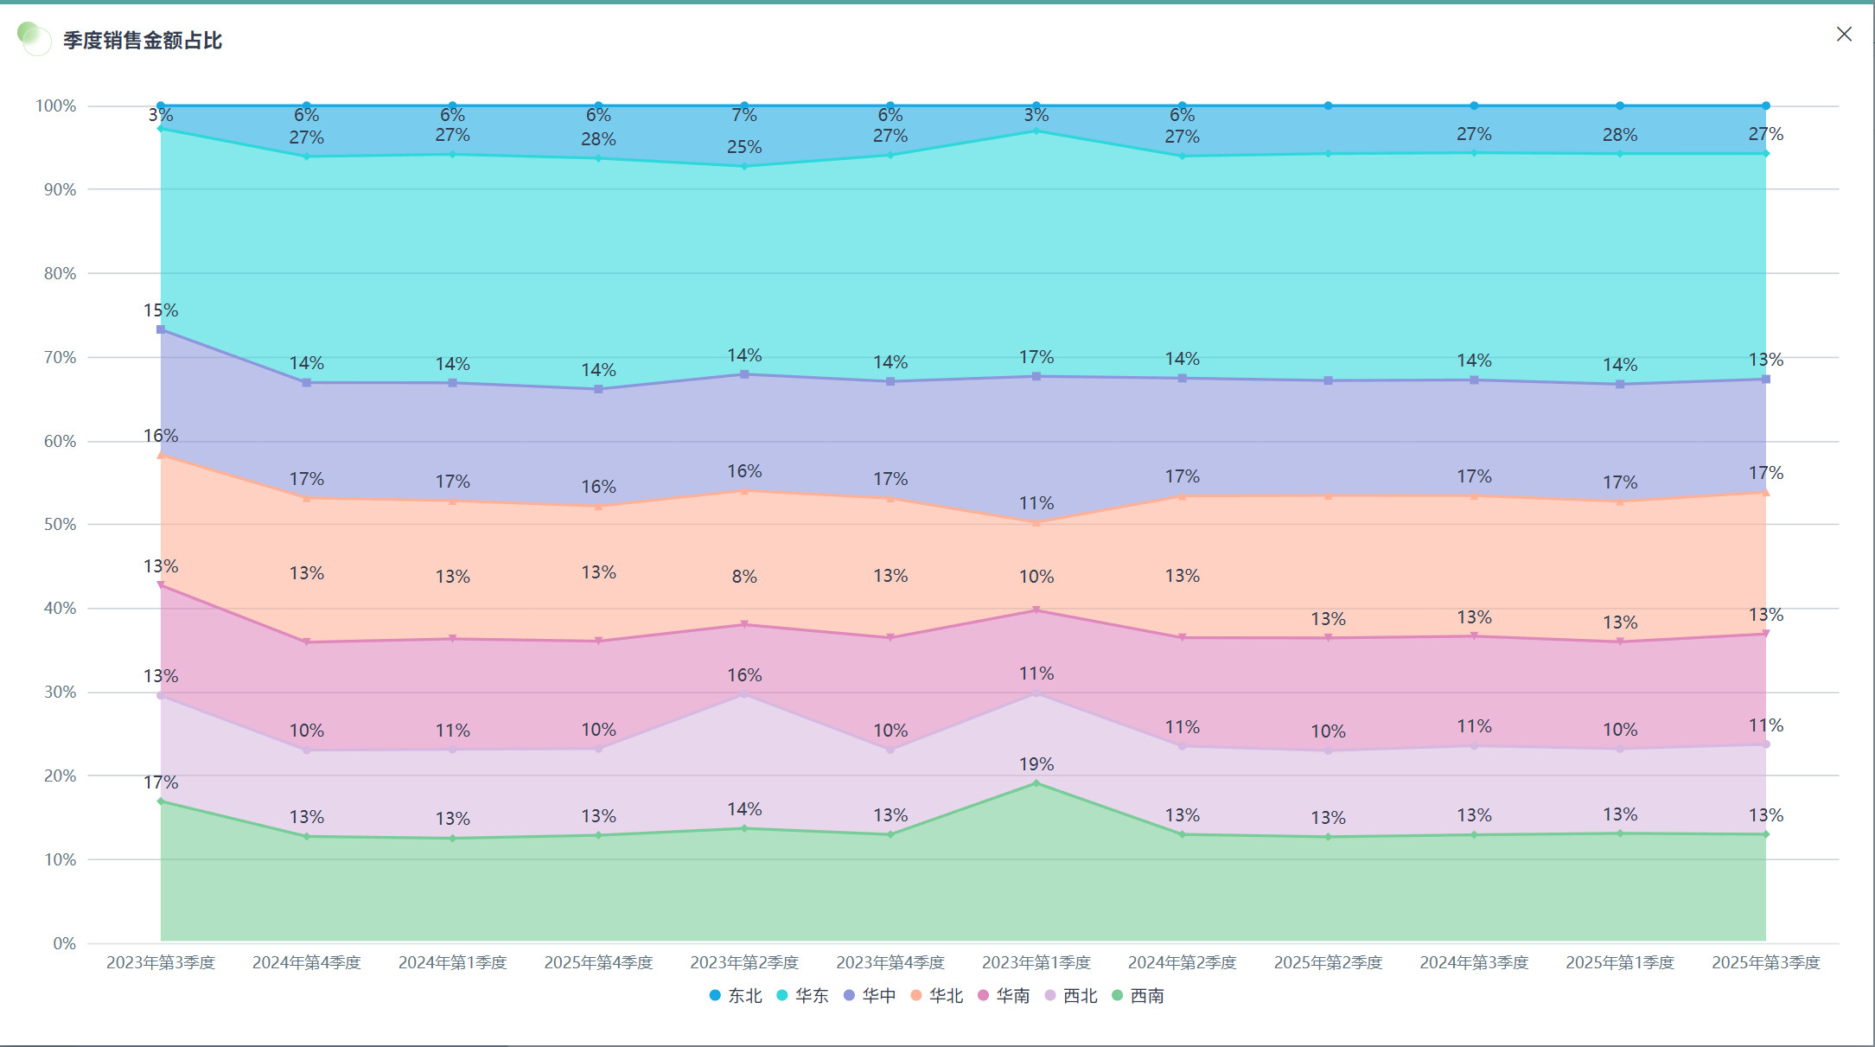This screenshot has width=1875, height=1047.
Task: Click the 华中 square marker at 2023年第3季度
Action: (161, 329)
